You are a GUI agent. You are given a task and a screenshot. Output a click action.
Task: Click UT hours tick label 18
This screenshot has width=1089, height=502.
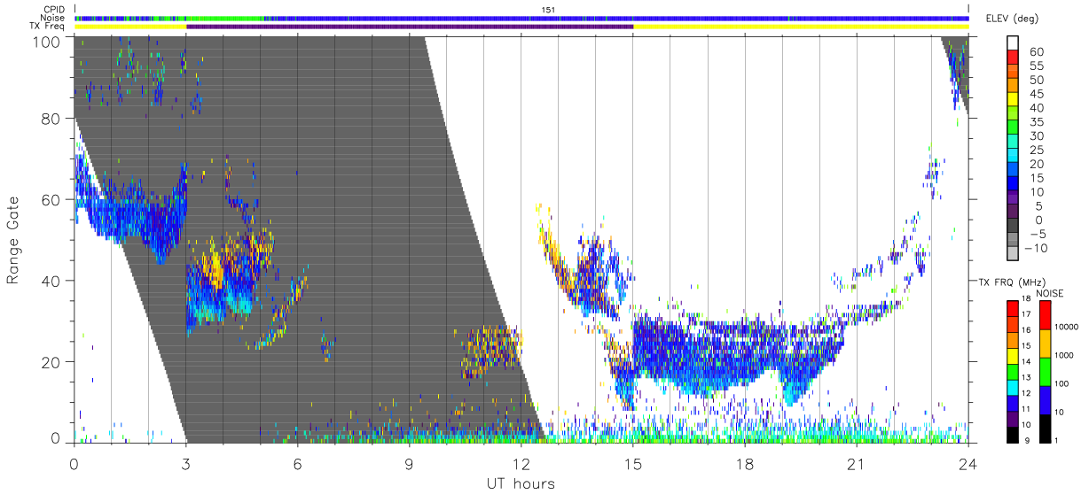(x=745, y=464)
